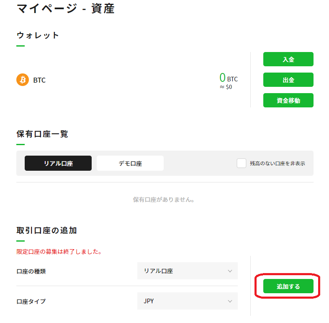329x323 pixels.
Task: Switch to the デモ口座 tab
Action: tap(130, 163)
